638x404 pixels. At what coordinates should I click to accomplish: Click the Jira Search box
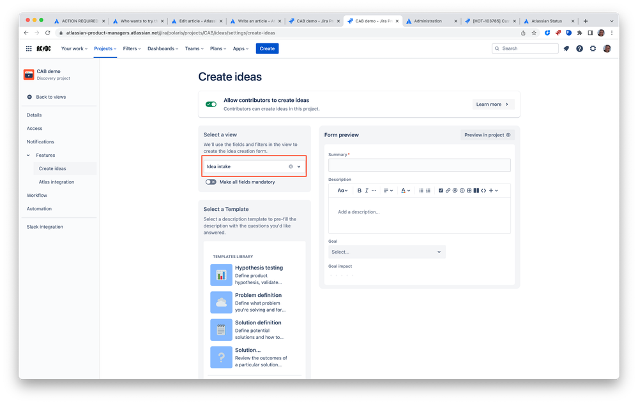pos(525,48)
